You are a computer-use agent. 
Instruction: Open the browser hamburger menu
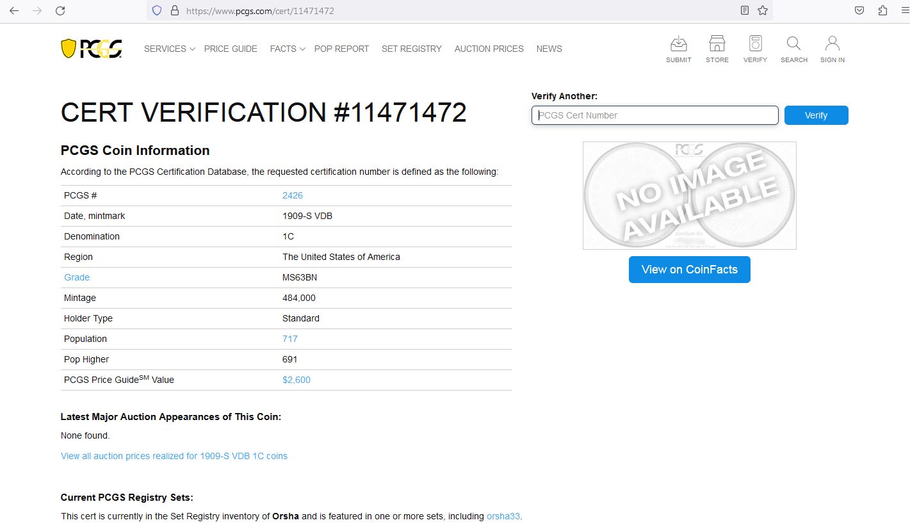(x=904, y=10)
